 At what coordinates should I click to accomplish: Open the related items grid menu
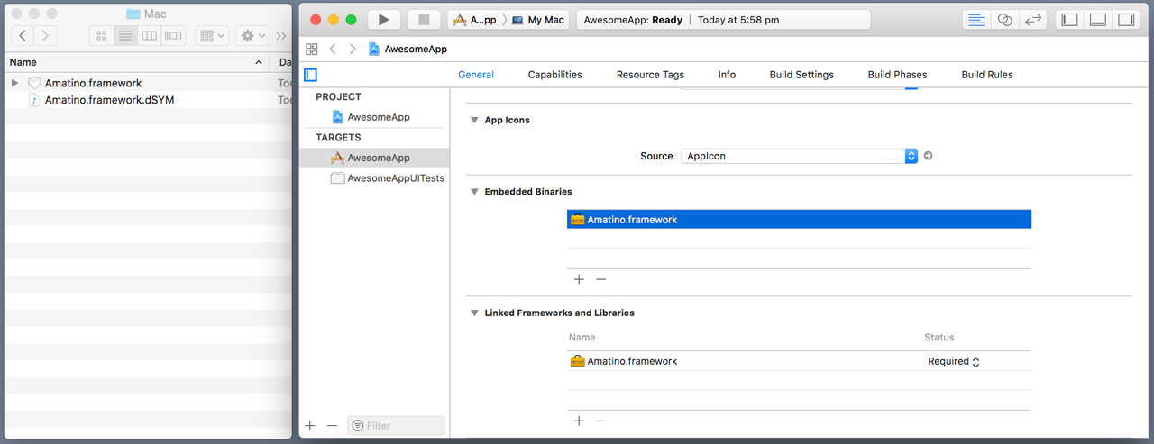[x=312, y=50]
